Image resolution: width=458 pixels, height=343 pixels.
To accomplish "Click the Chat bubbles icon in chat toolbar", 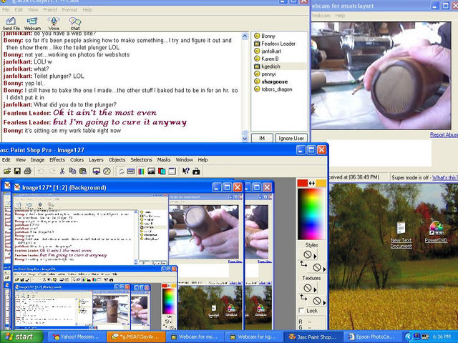I will [75, 24].
